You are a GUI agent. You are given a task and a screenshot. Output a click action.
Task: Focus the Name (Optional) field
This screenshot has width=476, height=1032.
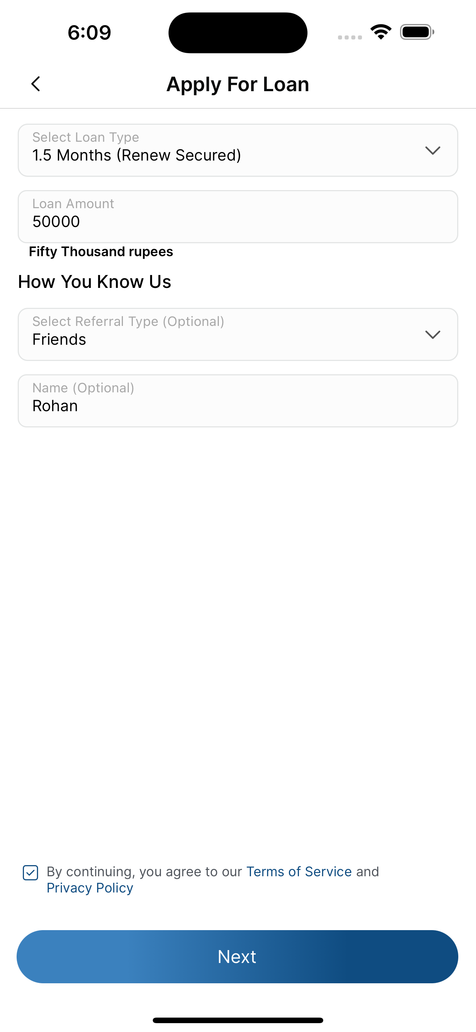238,401
